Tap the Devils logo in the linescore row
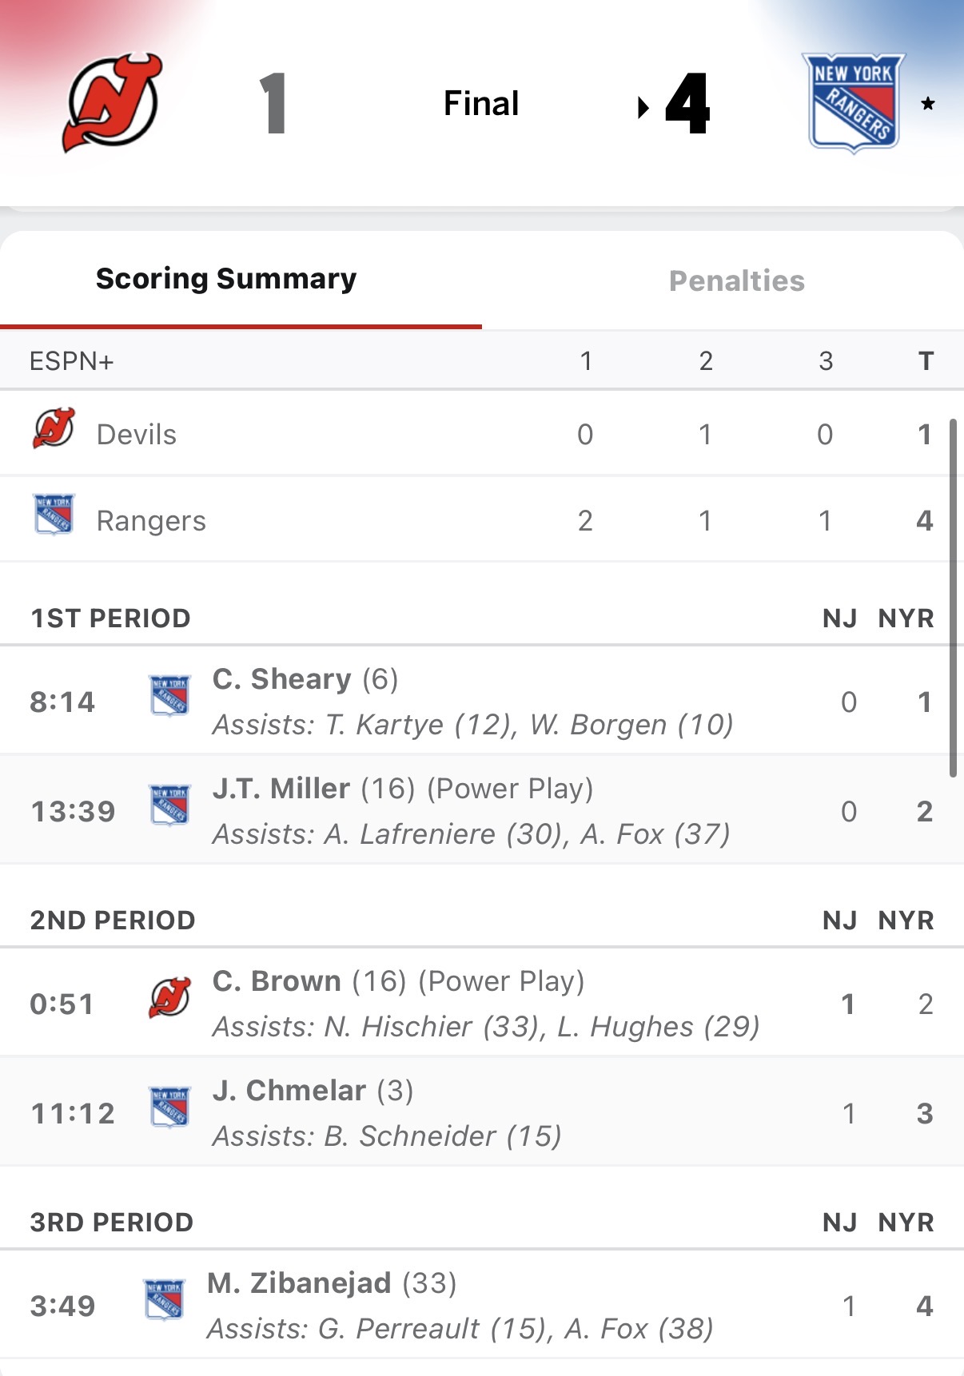This screenshot has width=964, height=1376. coord(54,429)
